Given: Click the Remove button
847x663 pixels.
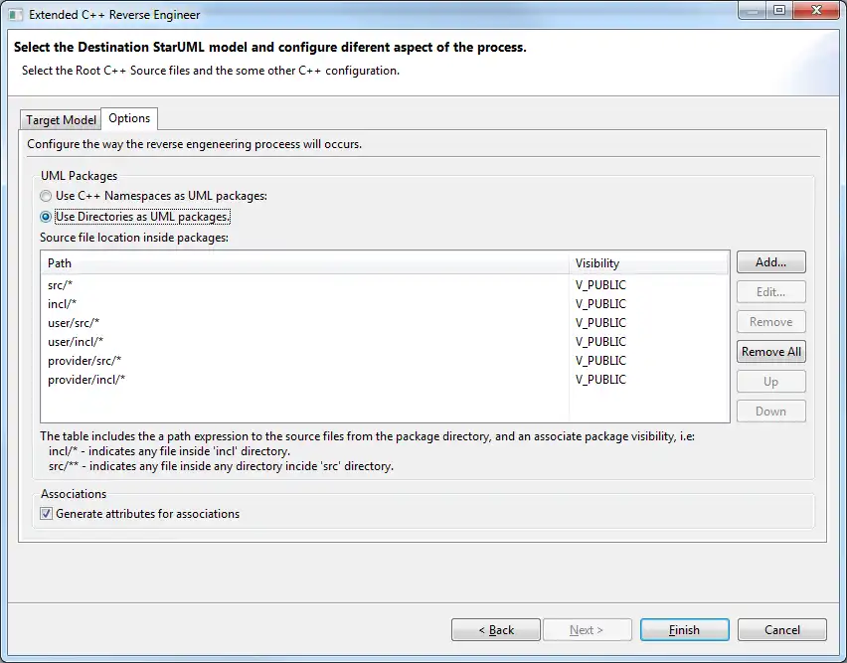Looking at the screenshot, I should 770,322.
